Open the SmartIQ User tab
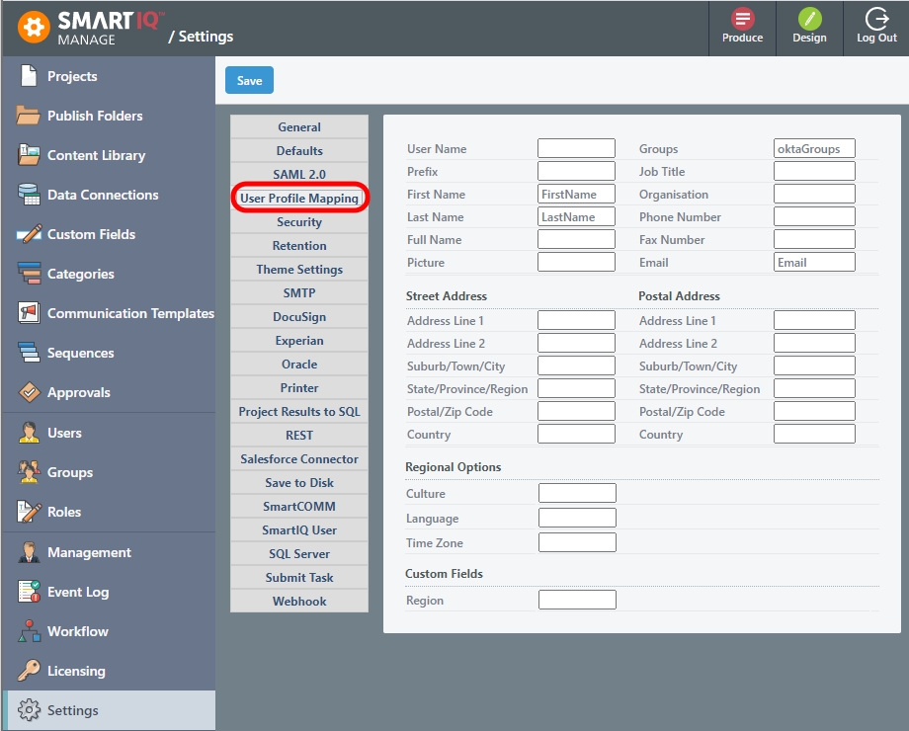The height and width of the screenshot is (731, 909). (299, 530)
